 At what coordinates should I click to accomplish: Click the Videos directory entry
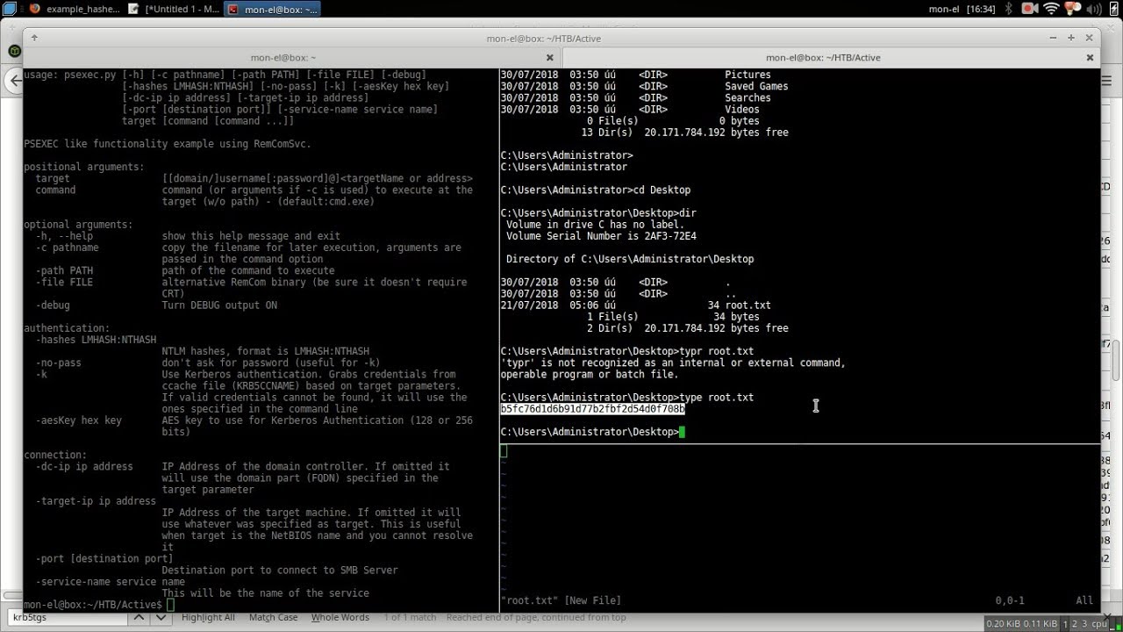point(742,109)
